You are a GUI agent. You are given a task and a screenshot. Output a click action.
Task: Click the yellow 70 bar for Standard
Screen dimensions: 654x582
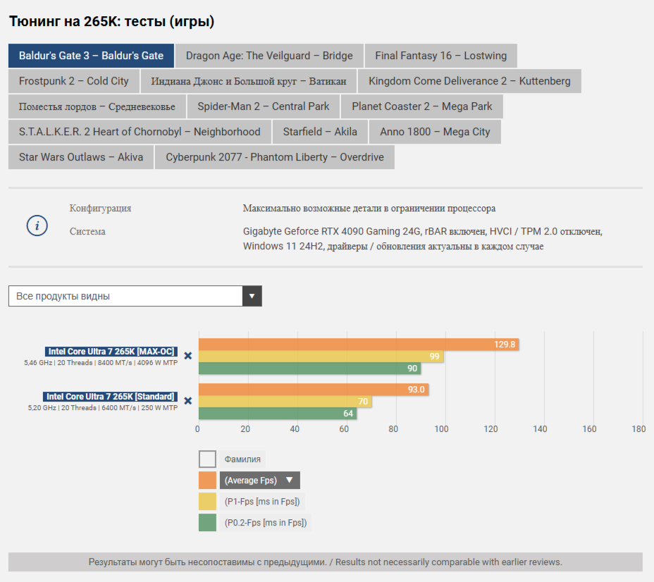click(285, 402)
